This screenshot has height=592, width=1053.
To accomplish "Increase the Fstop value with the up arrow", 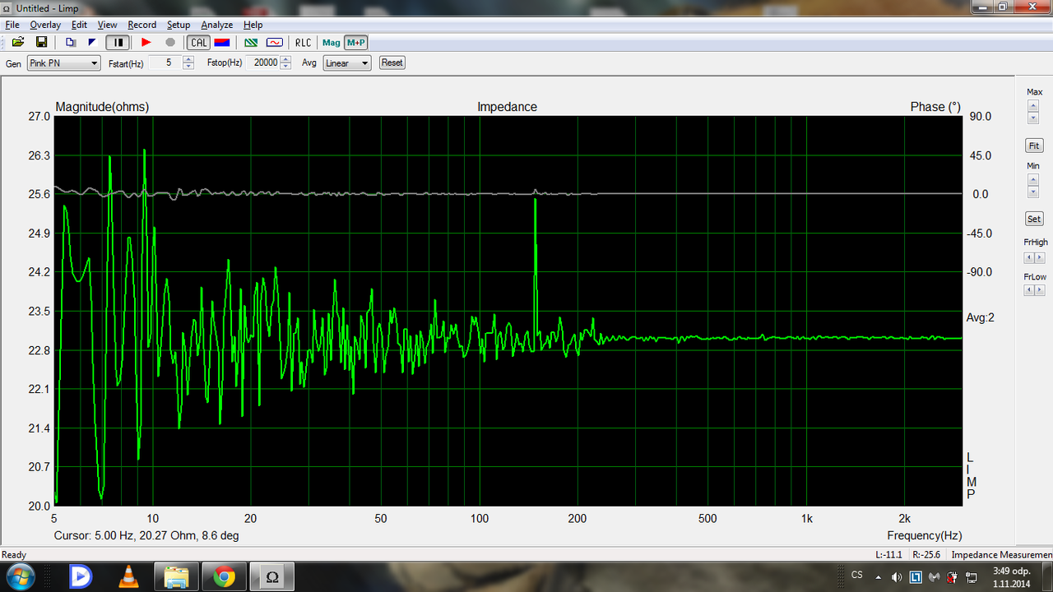I will click(285, 59).
